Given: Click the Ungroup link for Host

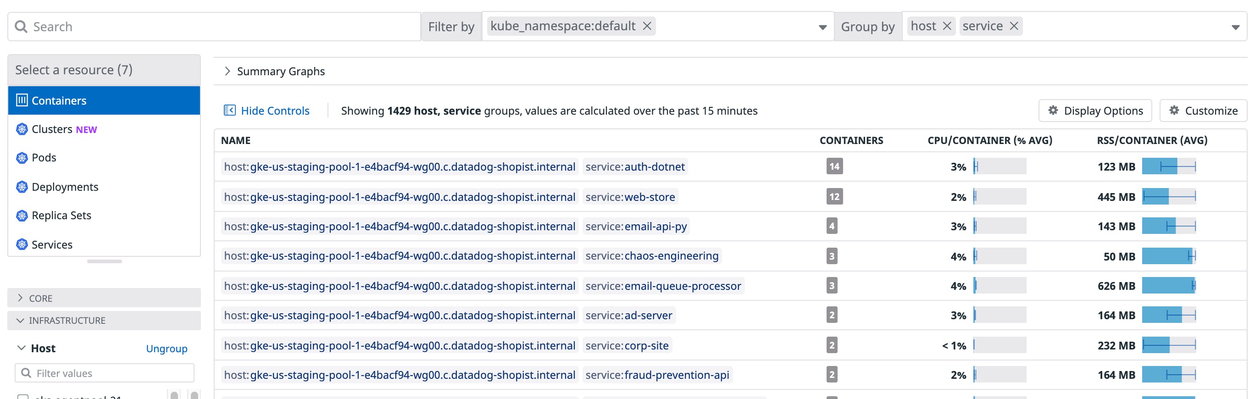Looking at the screenshot, I should (167, 349).
